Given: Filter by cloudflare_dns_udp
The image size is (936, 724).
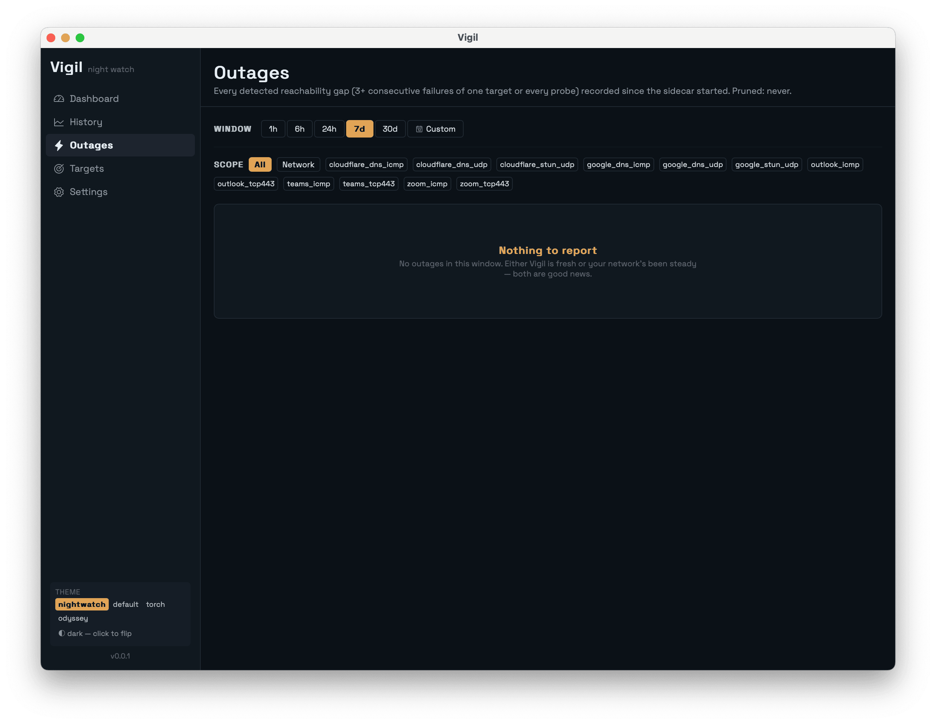Looking at the screenshot, I should [452, 165].
